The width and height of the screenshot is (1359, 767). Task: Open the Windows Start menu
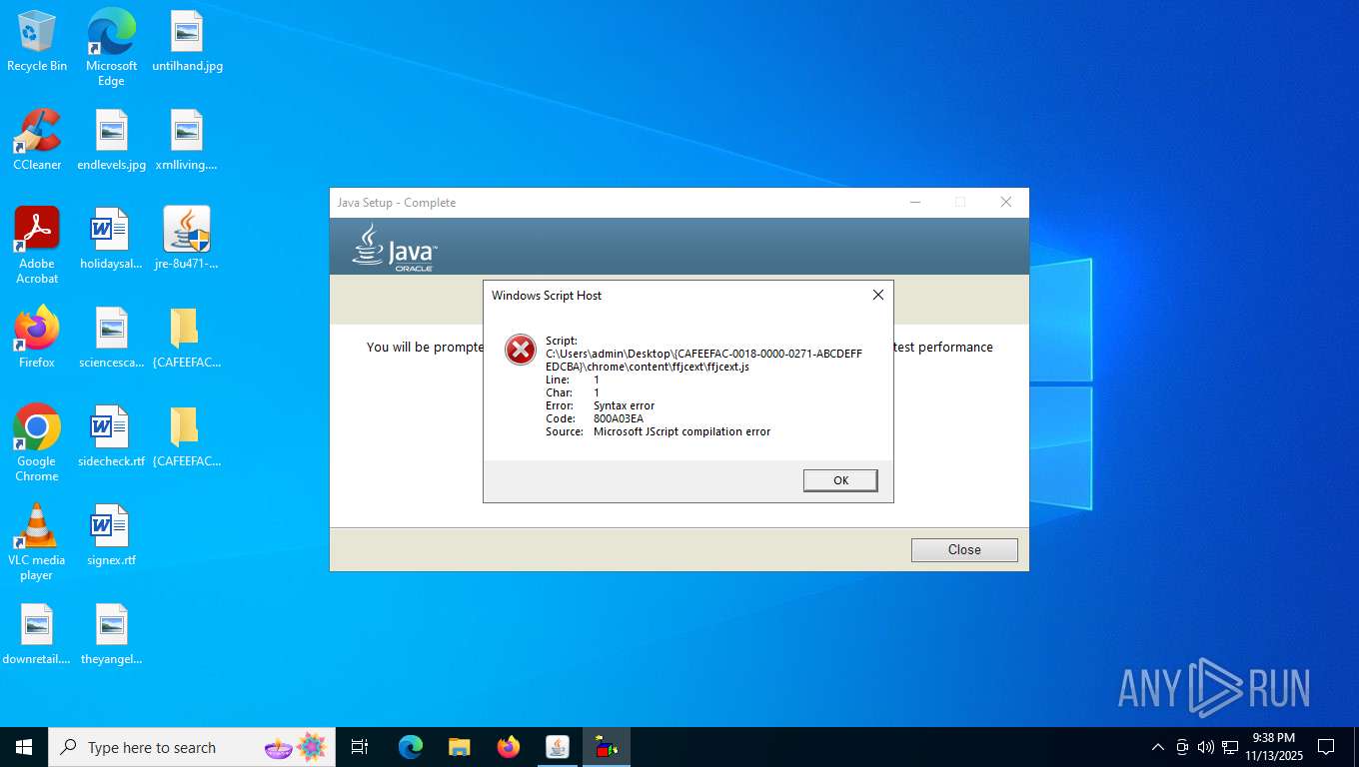[24, 747]
